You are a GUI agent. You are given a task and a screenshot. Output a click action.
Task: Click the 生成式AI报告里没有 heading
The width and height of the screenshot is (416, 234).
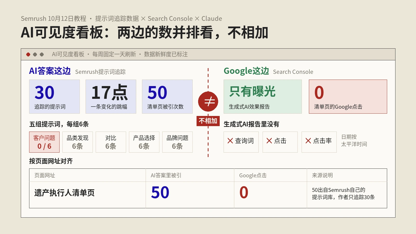tap(251, 124)
